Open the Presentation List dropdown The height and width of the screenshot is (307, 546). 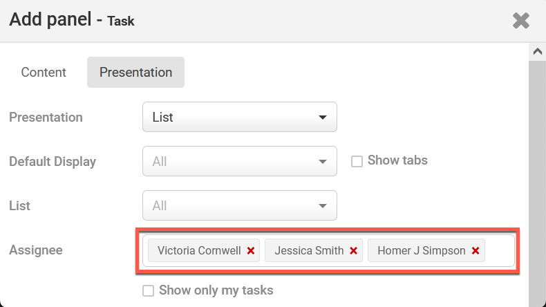(239, 117)
